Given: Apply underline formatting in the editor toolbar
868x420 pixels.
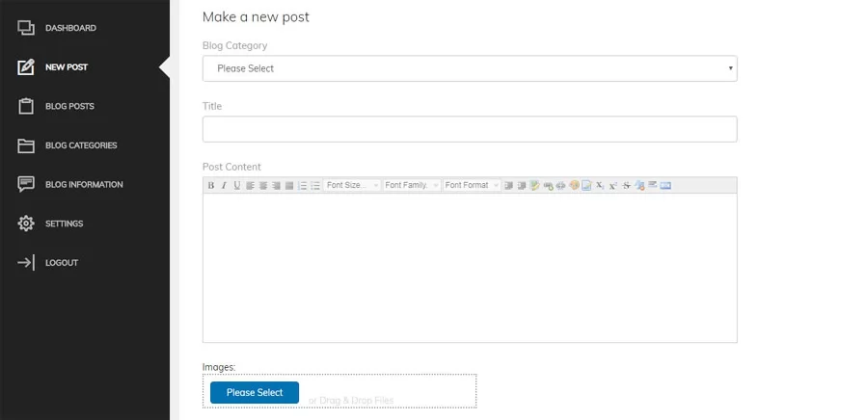Looking at the screenshot, I should [x=237, y=185].
